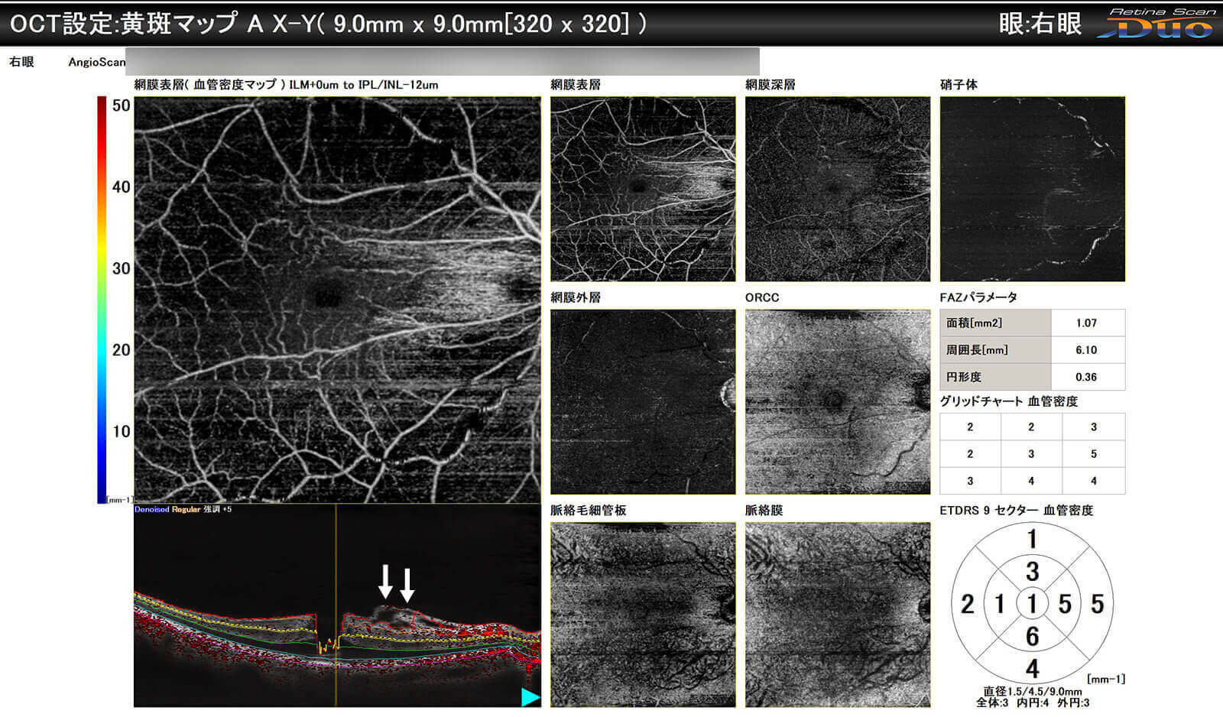Click the 右眼 label under the title
This screenshot has height=717, width=1223.
tap(21, 62)
